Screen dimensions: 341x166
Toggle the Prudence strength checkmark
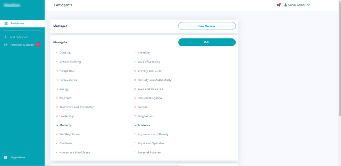tap(135, 126)
